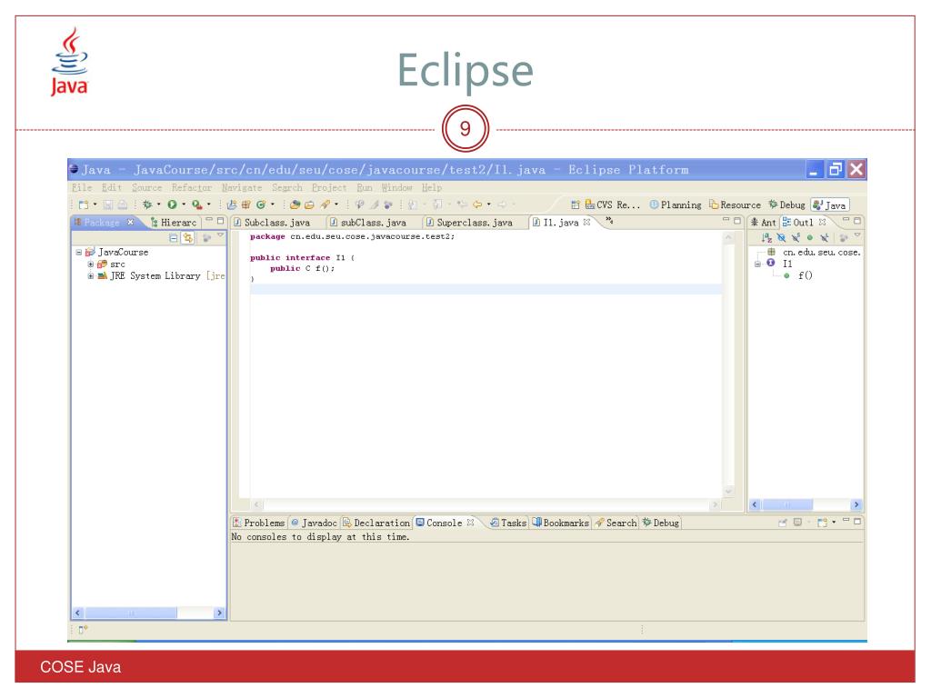This screenshot has height=698, width=931.
Task: Open the Problems view tab
Action: 259,523
